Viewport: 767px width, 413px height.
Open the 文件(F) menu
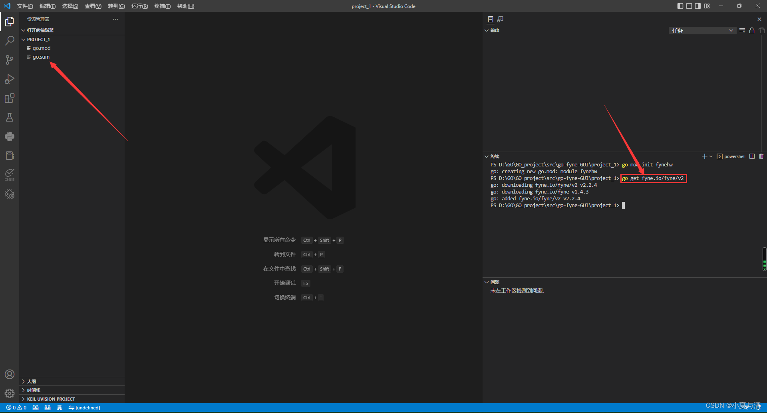tap(25, 6)
